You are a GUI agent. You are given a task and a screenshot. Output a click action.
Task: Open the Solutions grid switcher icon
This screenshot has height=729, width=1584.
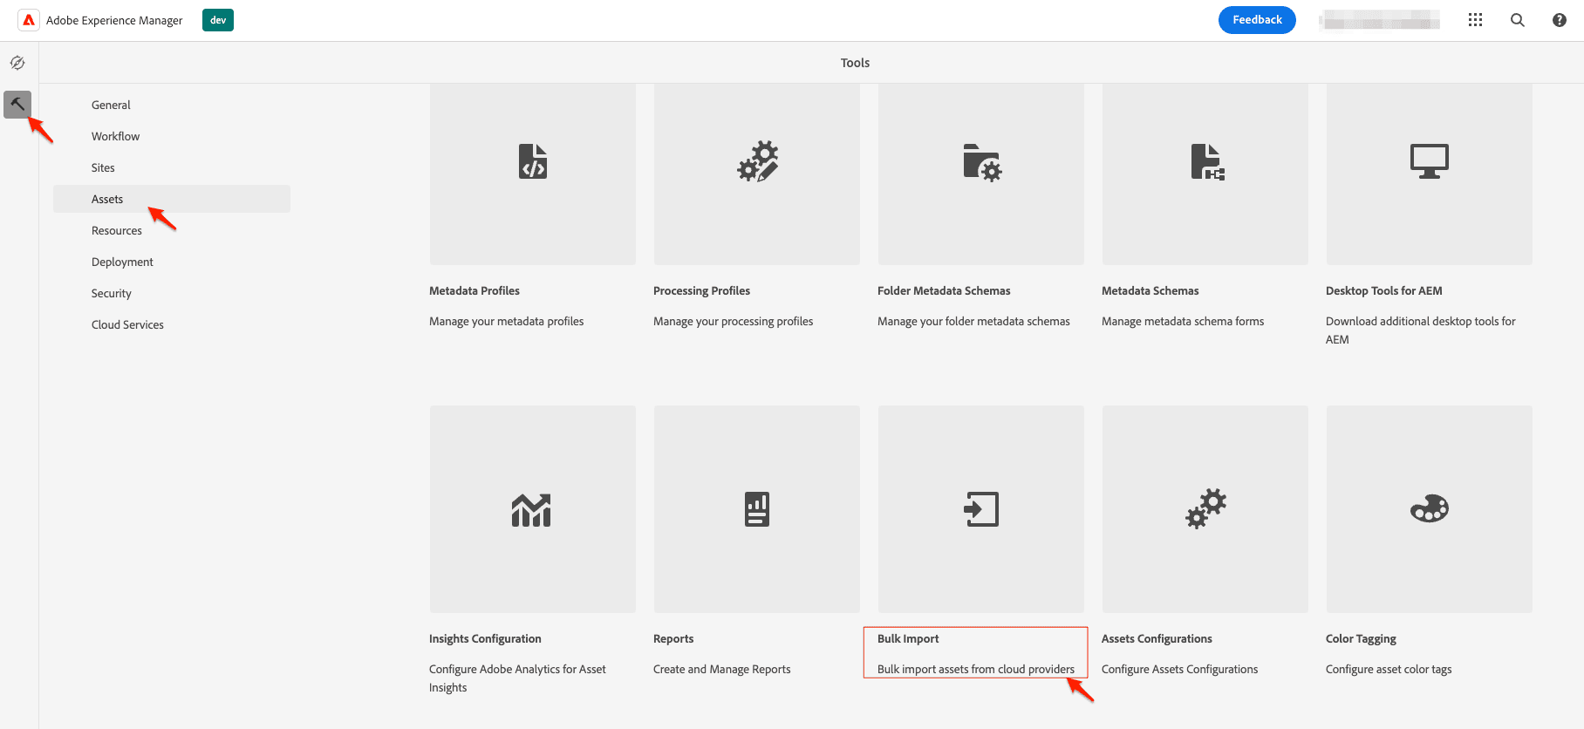tap(1475, 20)
